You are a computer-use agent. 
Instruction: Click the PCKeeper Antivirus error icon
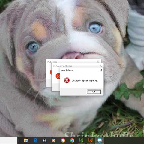coord(58,76)
